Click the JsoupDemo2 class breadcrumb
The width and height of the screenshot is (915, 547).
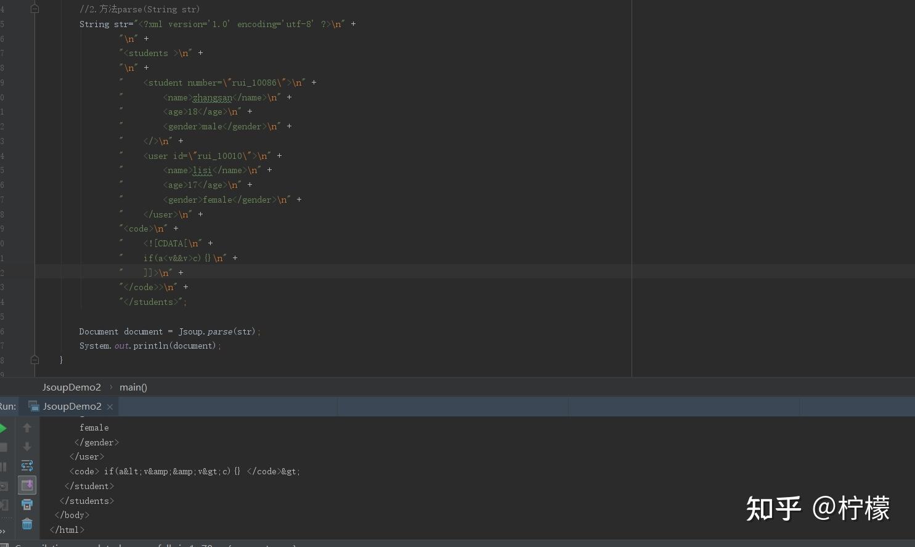click(71, 387)
